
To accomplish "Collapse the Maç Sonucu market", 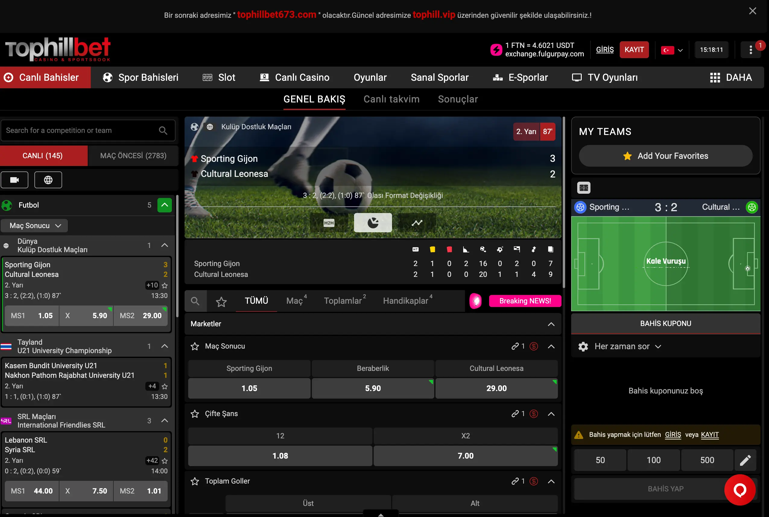I will pos(551,346).
